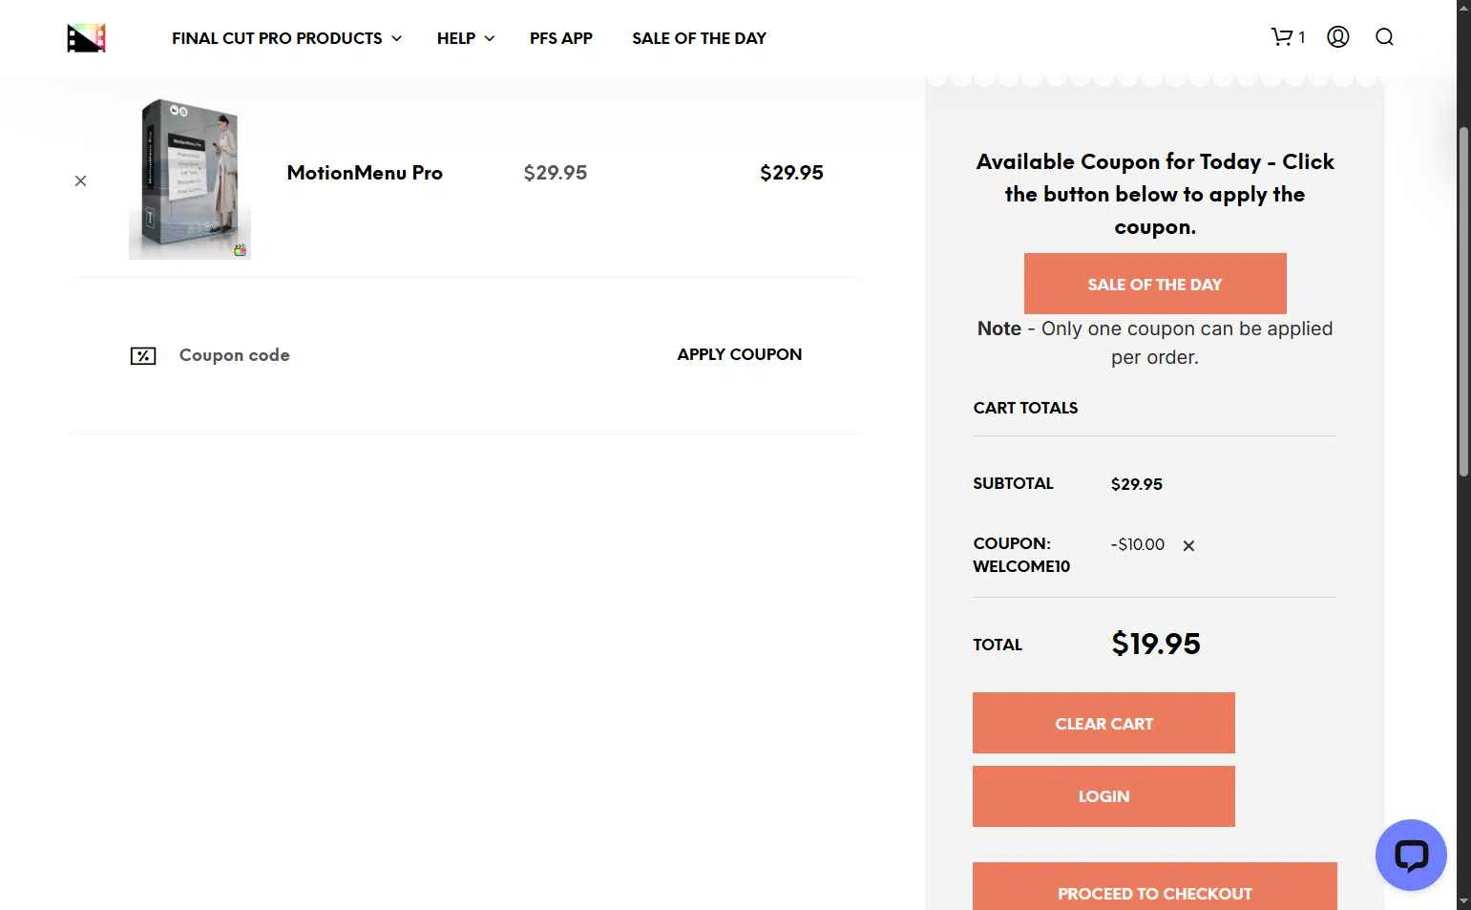The height and width of the screenshot is (910, 1471).
Task: Open the MotionMenu Pro product link
Action: (365, 173)
